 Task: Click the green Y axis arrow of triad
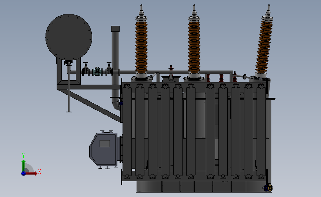(24, 166)
